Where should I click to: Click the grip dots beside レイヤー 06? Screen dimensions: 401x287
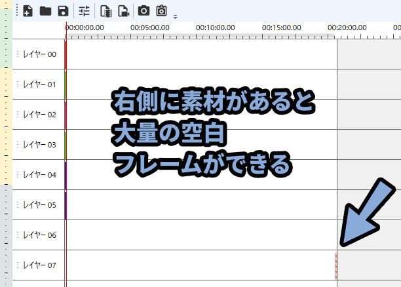point(18,235)
